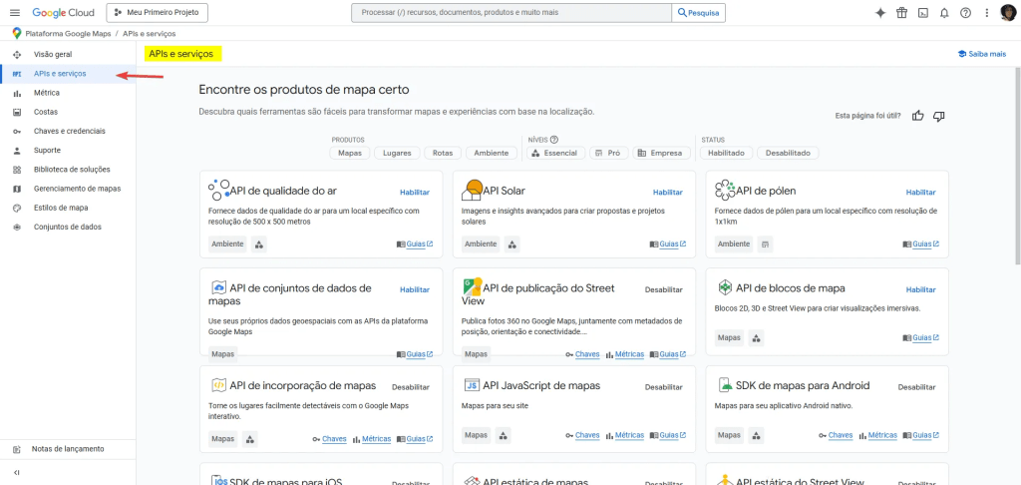Open the three-dot more options menu
This screenshot has width=1021, height=485.
pos(986,13)
